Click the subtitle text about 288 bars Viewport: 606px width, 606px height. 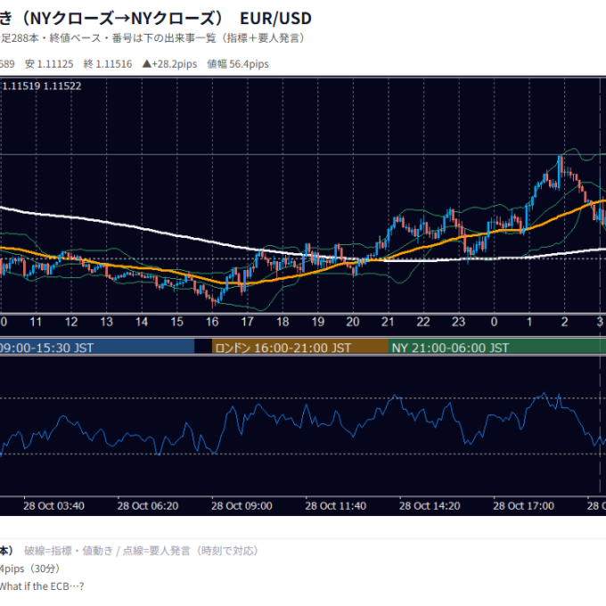coord(152,38)
